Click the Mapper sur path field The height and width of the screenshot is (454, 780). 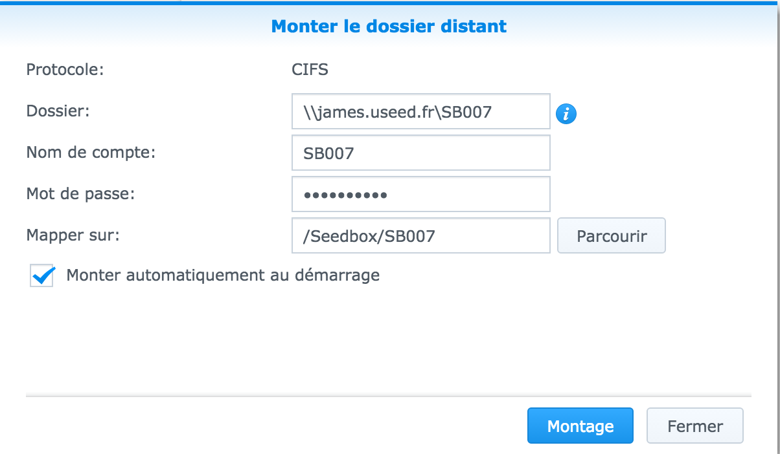click(x=420, y=236)
